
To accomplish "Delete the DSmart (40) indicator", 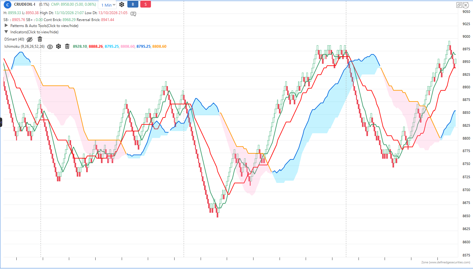I will point(40,39).
